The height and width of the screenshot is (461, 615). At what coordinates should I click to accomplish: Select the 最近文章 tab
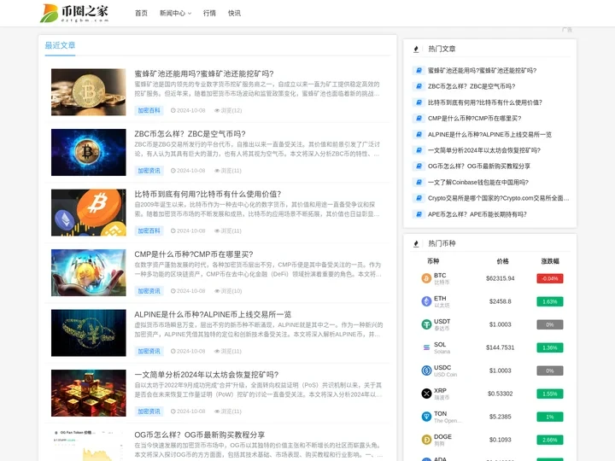pos(60,45)
